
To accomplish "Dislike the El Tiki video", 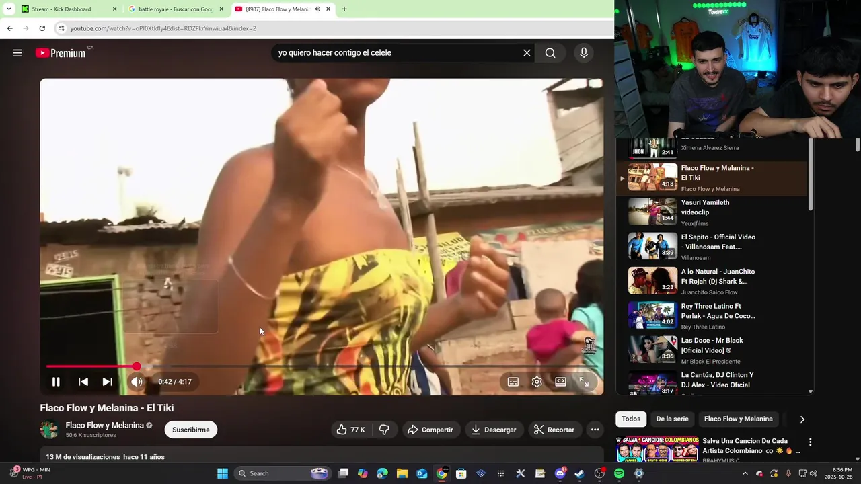I will point(384,430).
